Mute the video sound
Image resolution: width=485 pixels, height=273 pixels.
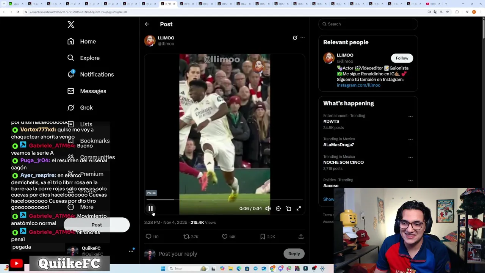(268, 209)
